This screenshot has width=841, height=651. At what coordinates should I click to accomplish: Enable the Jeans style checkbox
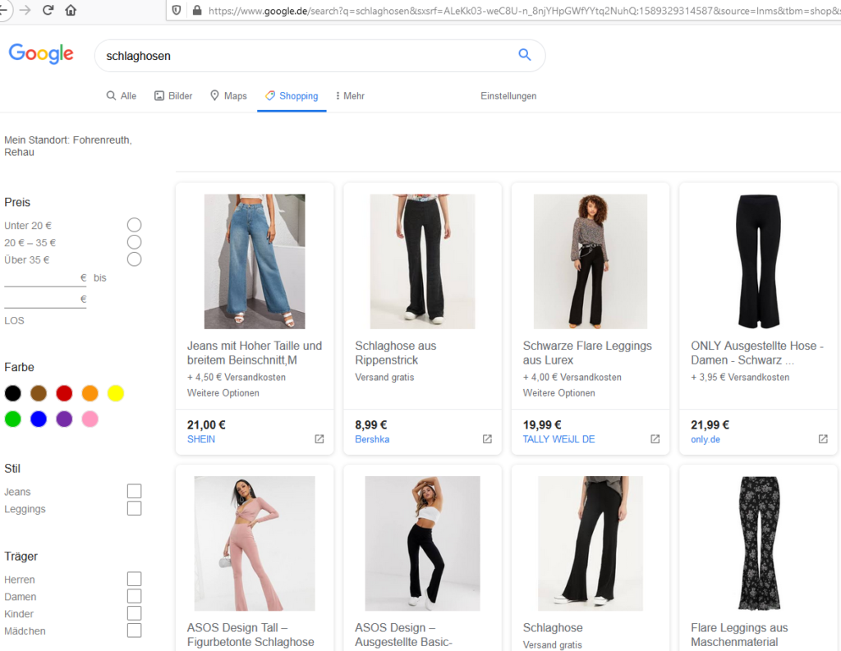click(x=134, y=491)
